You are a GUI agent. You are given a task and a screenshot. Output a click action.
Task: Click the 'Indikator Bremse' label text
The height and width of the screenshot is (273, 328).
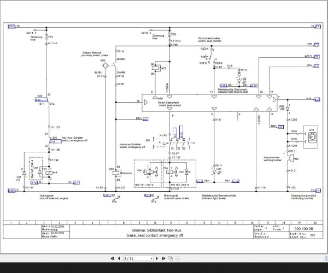click(x=92, y=53)
